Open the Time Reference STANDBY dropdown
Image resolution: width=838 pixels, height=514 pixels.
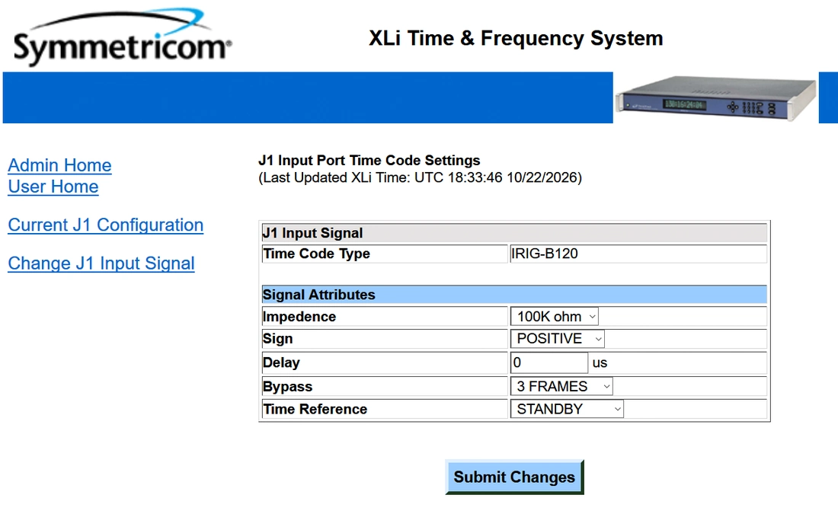(567, 409)
